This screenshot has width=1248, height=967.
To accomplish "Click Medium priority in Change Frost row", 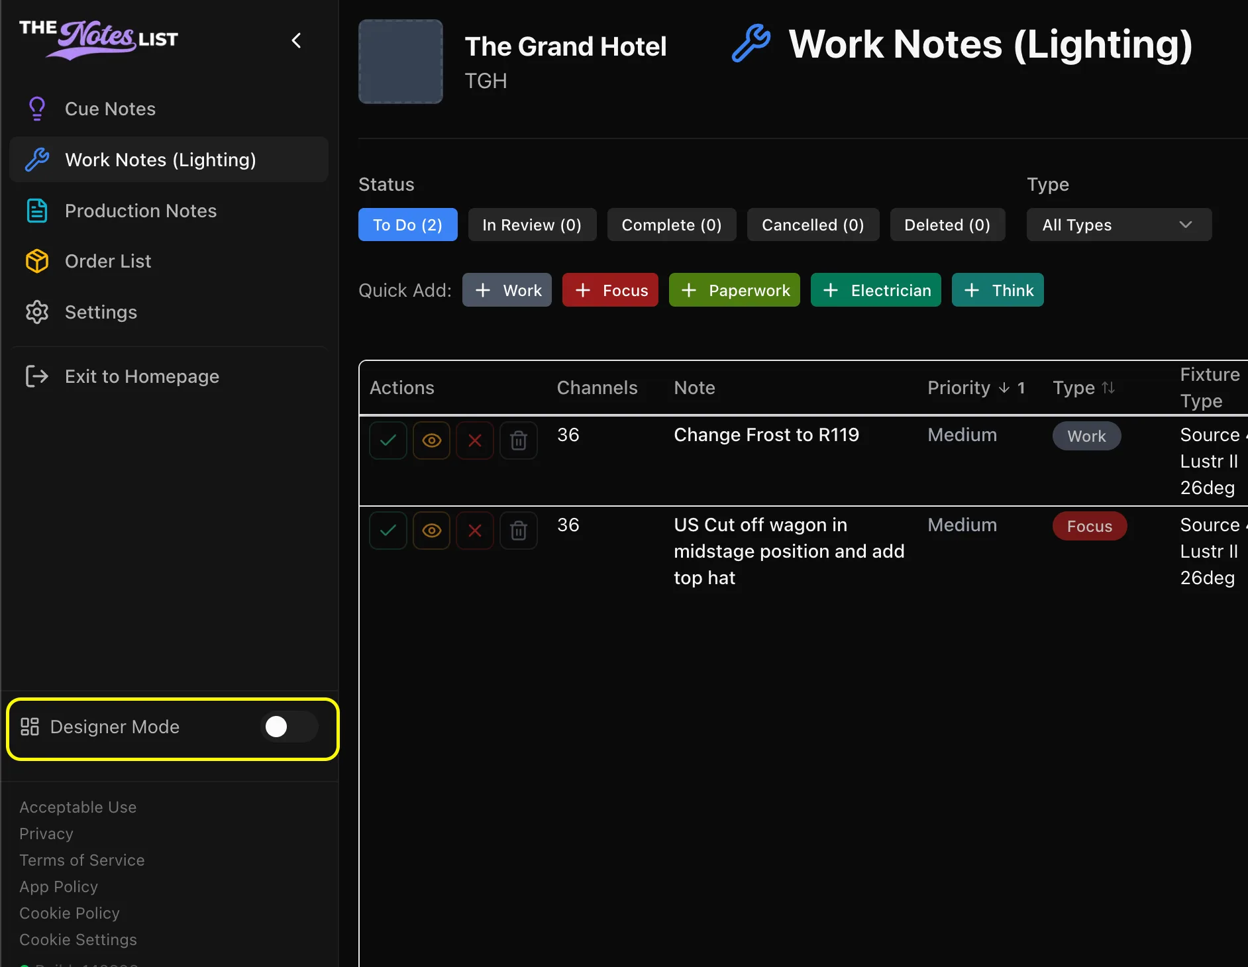I will point(962,434).
